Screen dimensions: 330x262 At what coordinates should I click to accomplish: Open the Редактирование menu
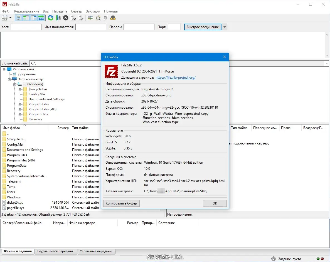tap(26, 11)
